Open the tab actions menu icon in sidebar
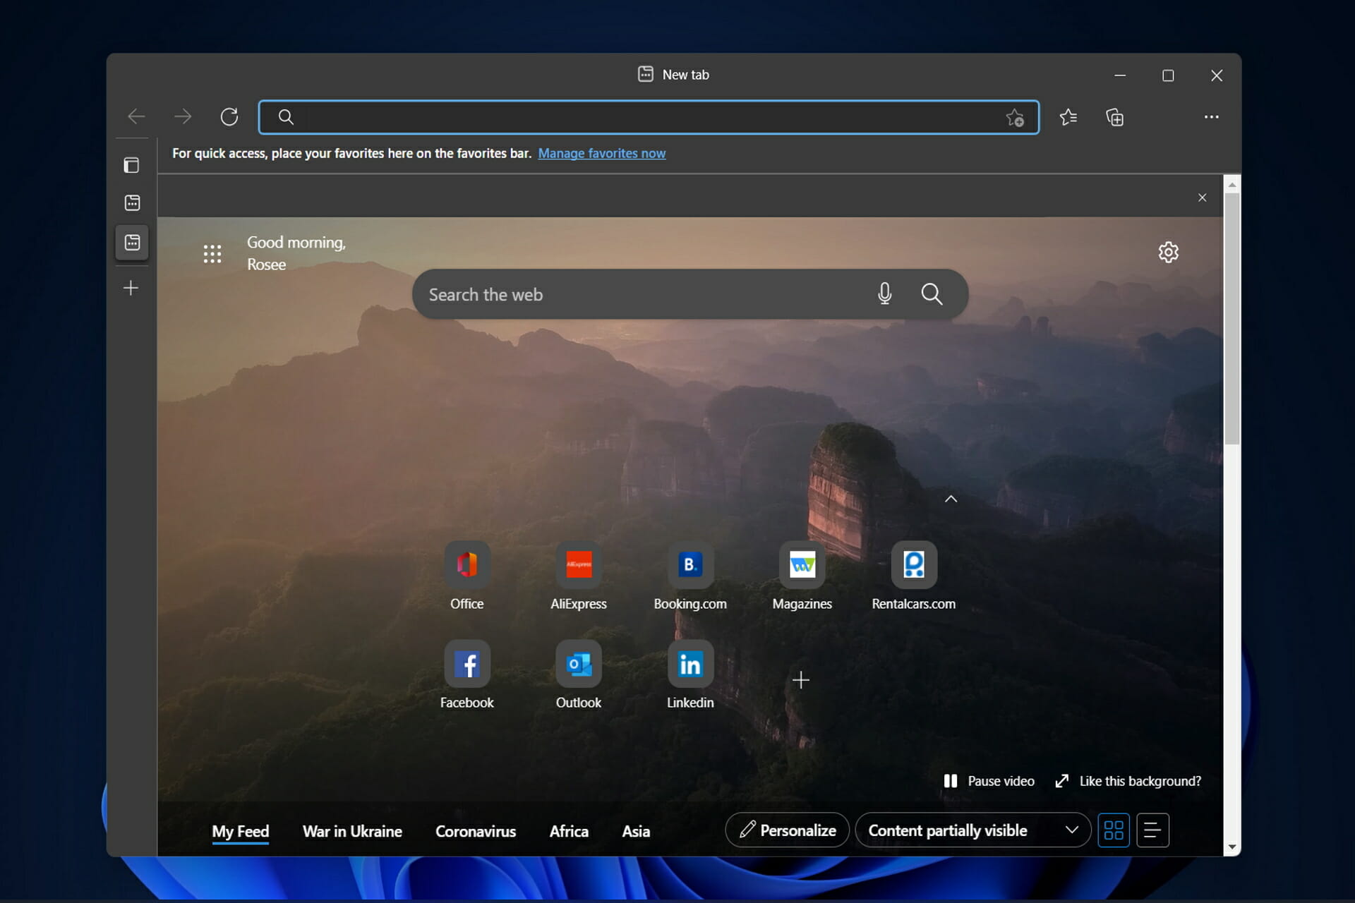1355x903 pixels. pos(131,165)
